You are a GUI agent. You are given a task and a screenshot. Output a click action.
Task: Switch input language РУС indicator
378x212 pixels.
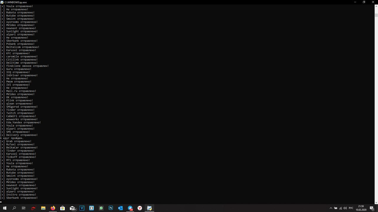click(351, 208)
